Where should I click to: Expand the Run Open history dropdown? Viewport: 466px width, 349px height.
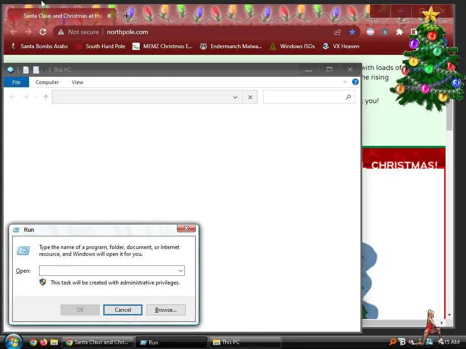[180, 271]
